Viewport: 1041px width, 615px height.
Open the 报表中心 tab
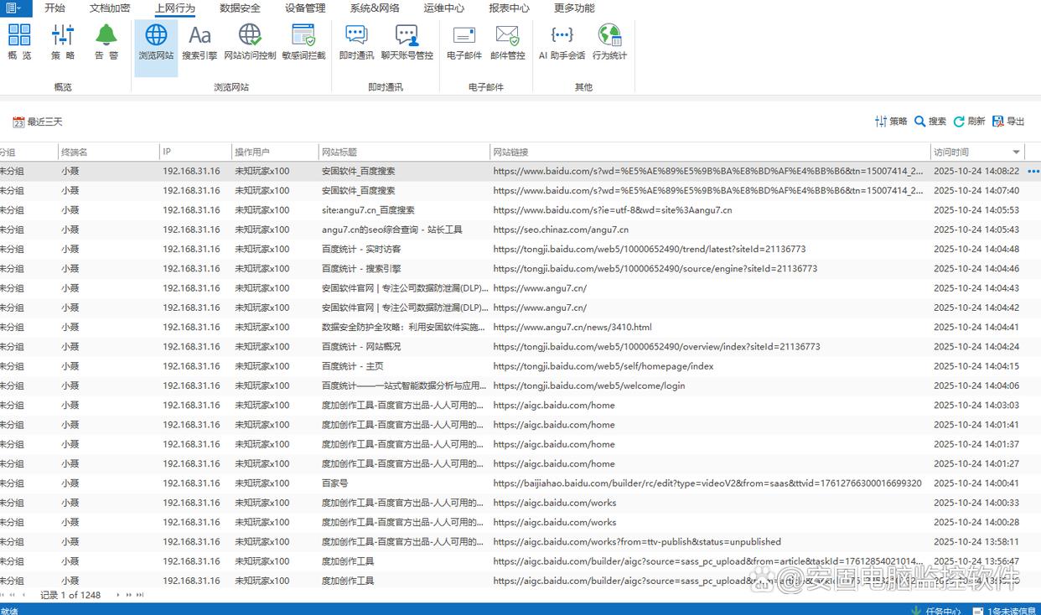[x=509, y=8]
